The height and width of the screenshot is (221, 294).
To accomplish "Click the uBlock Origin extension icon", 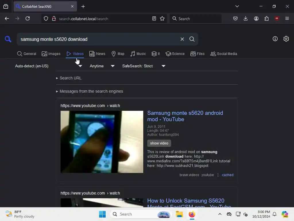I will point(277,18).
